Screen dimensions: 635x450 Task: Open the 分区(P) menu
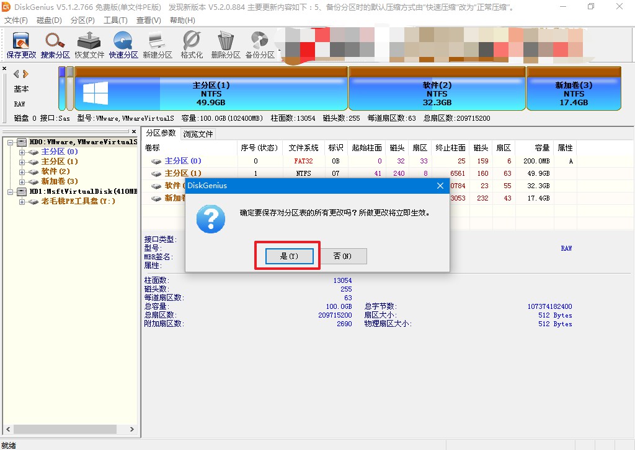tap(82, 20)
